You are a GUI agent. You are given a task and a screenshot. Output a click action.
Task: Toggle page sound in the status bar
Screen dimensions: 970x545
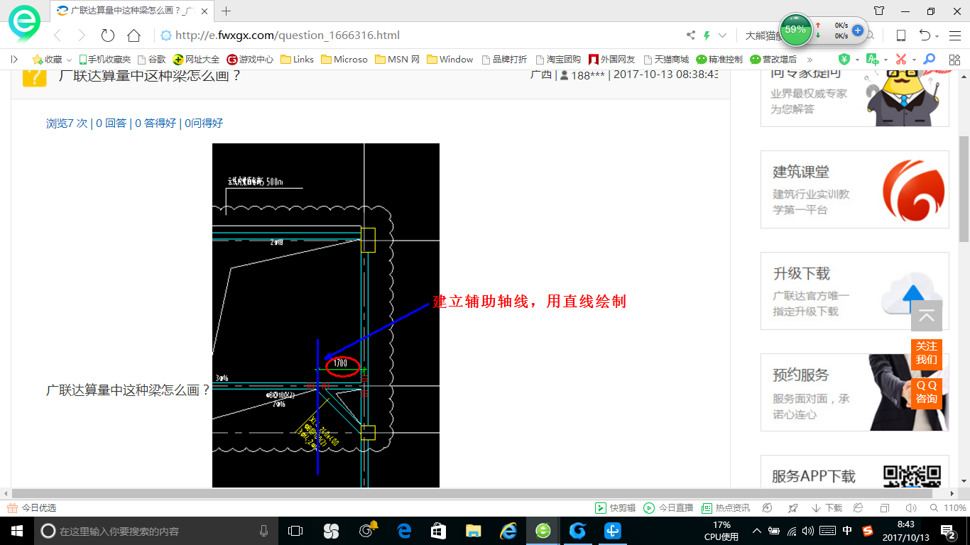tap(911, 508)
